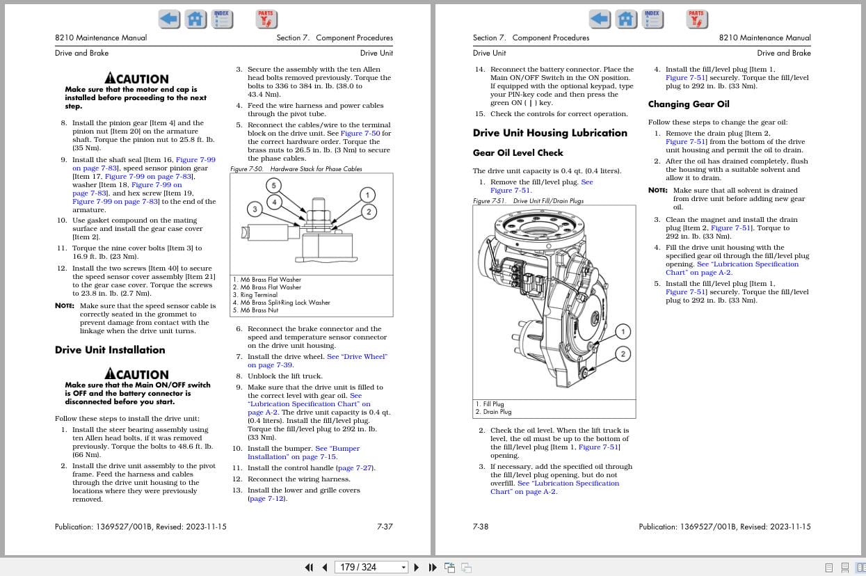
Task: Open 'Lubrication Specification Chart on page A-2' in Changing Gear Oil
Action: 732,268
